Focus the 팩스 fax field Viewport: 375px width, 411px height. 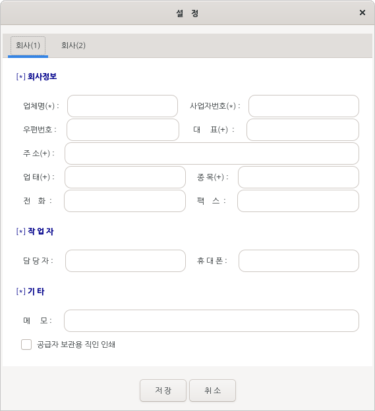[298, 201]
